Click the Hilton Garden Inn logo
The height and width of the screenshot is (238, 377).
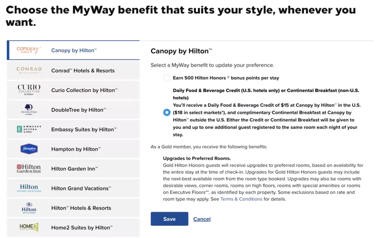[29, 168]
